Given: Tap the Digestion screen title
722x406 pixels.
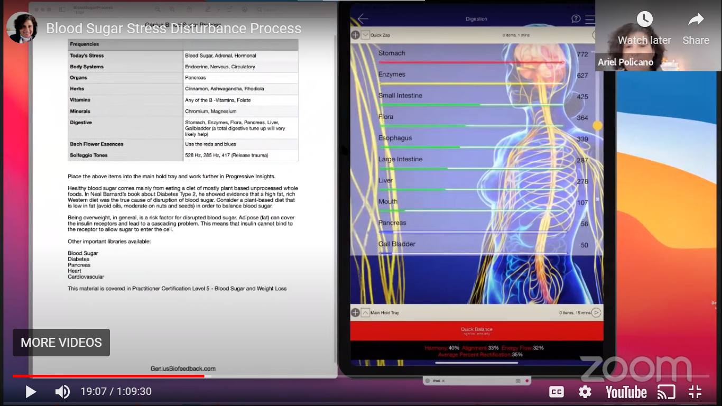Looking at the screenshot, I should (x=476, y=19).
